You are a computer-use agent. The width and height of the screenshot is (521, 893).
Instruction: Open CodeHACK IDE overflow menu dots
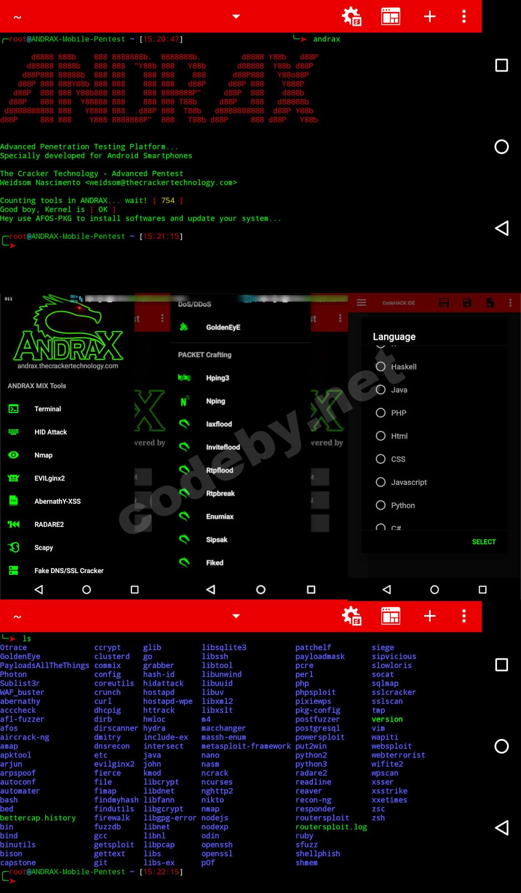tap(510, 303)
